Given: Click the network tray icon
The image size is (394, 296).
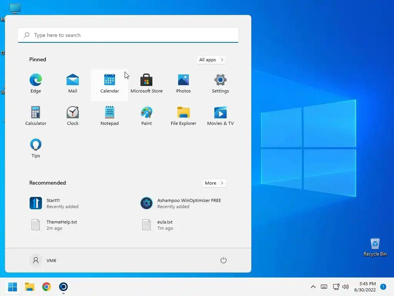Looking at the screenshot, I should pos(336,287).
